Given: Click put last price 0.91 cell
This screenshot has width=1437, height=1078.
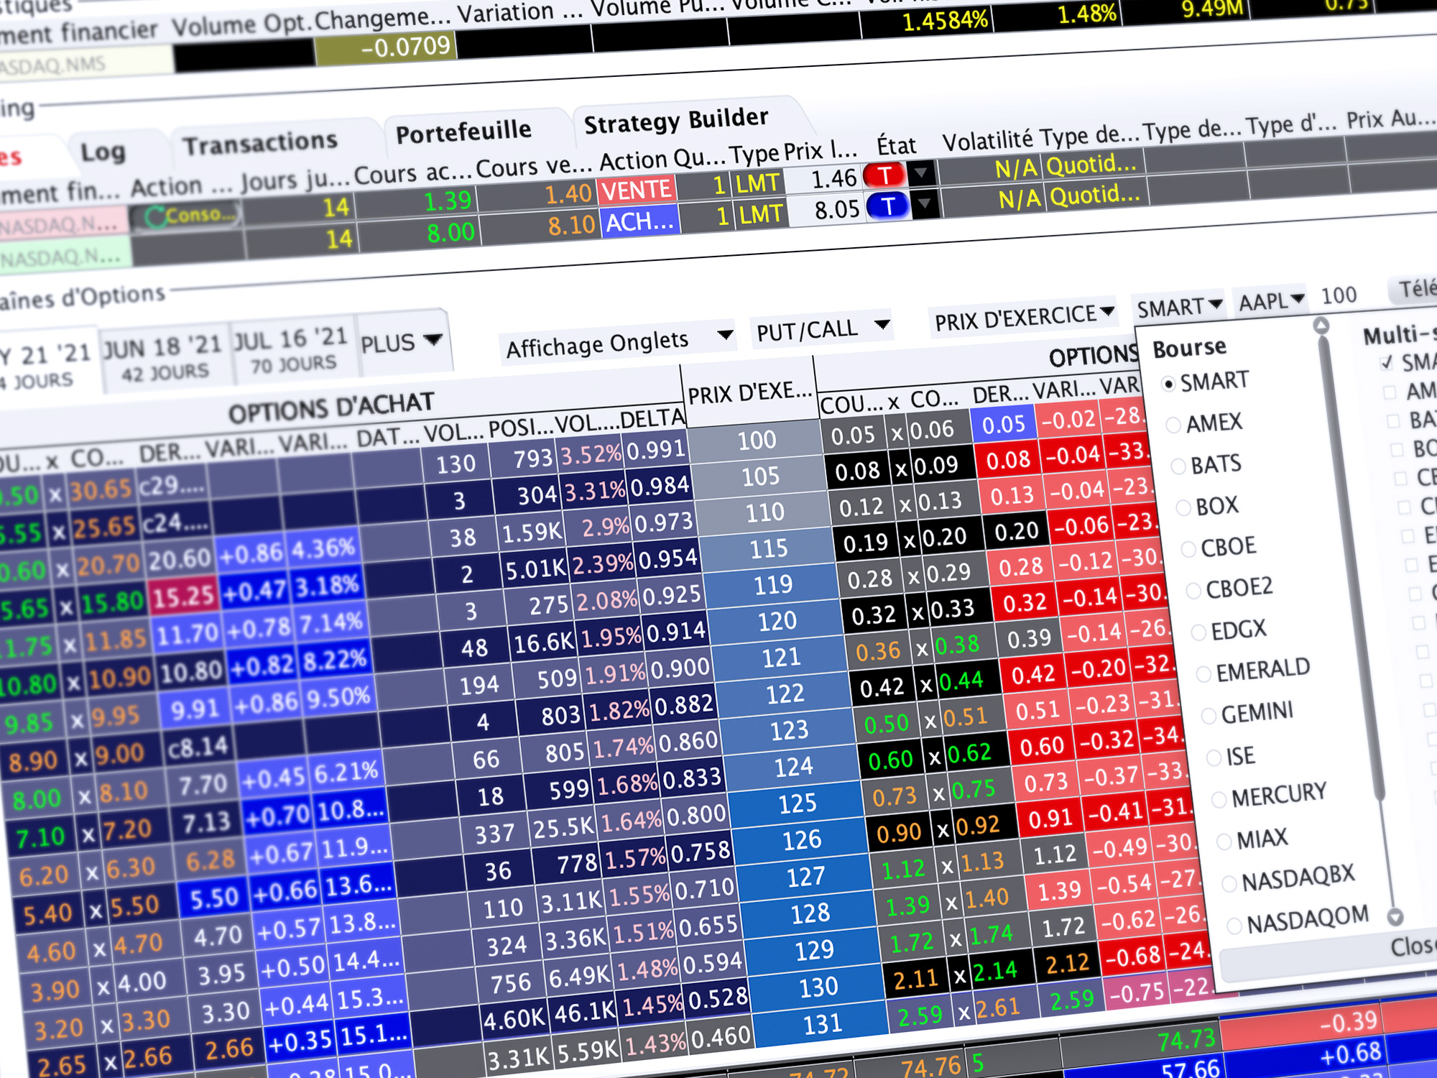Looking at the screenshot, I should (1050, 819).
